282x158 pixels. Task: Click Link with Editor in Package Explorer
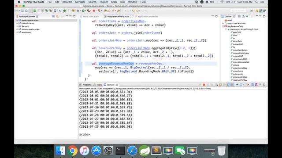click(57, 16)
